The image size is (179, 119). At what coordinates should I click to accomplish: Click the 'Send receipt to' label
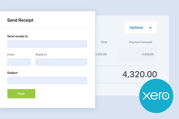(17, 36)
